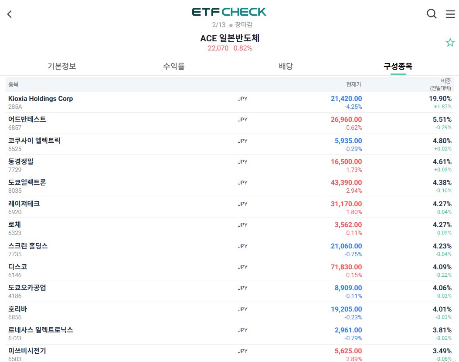Click the 4.01% weight value

(442, 309)
